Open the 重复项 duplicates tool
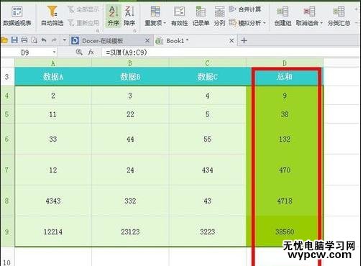The image size is (363, 266). pos(155,16)
